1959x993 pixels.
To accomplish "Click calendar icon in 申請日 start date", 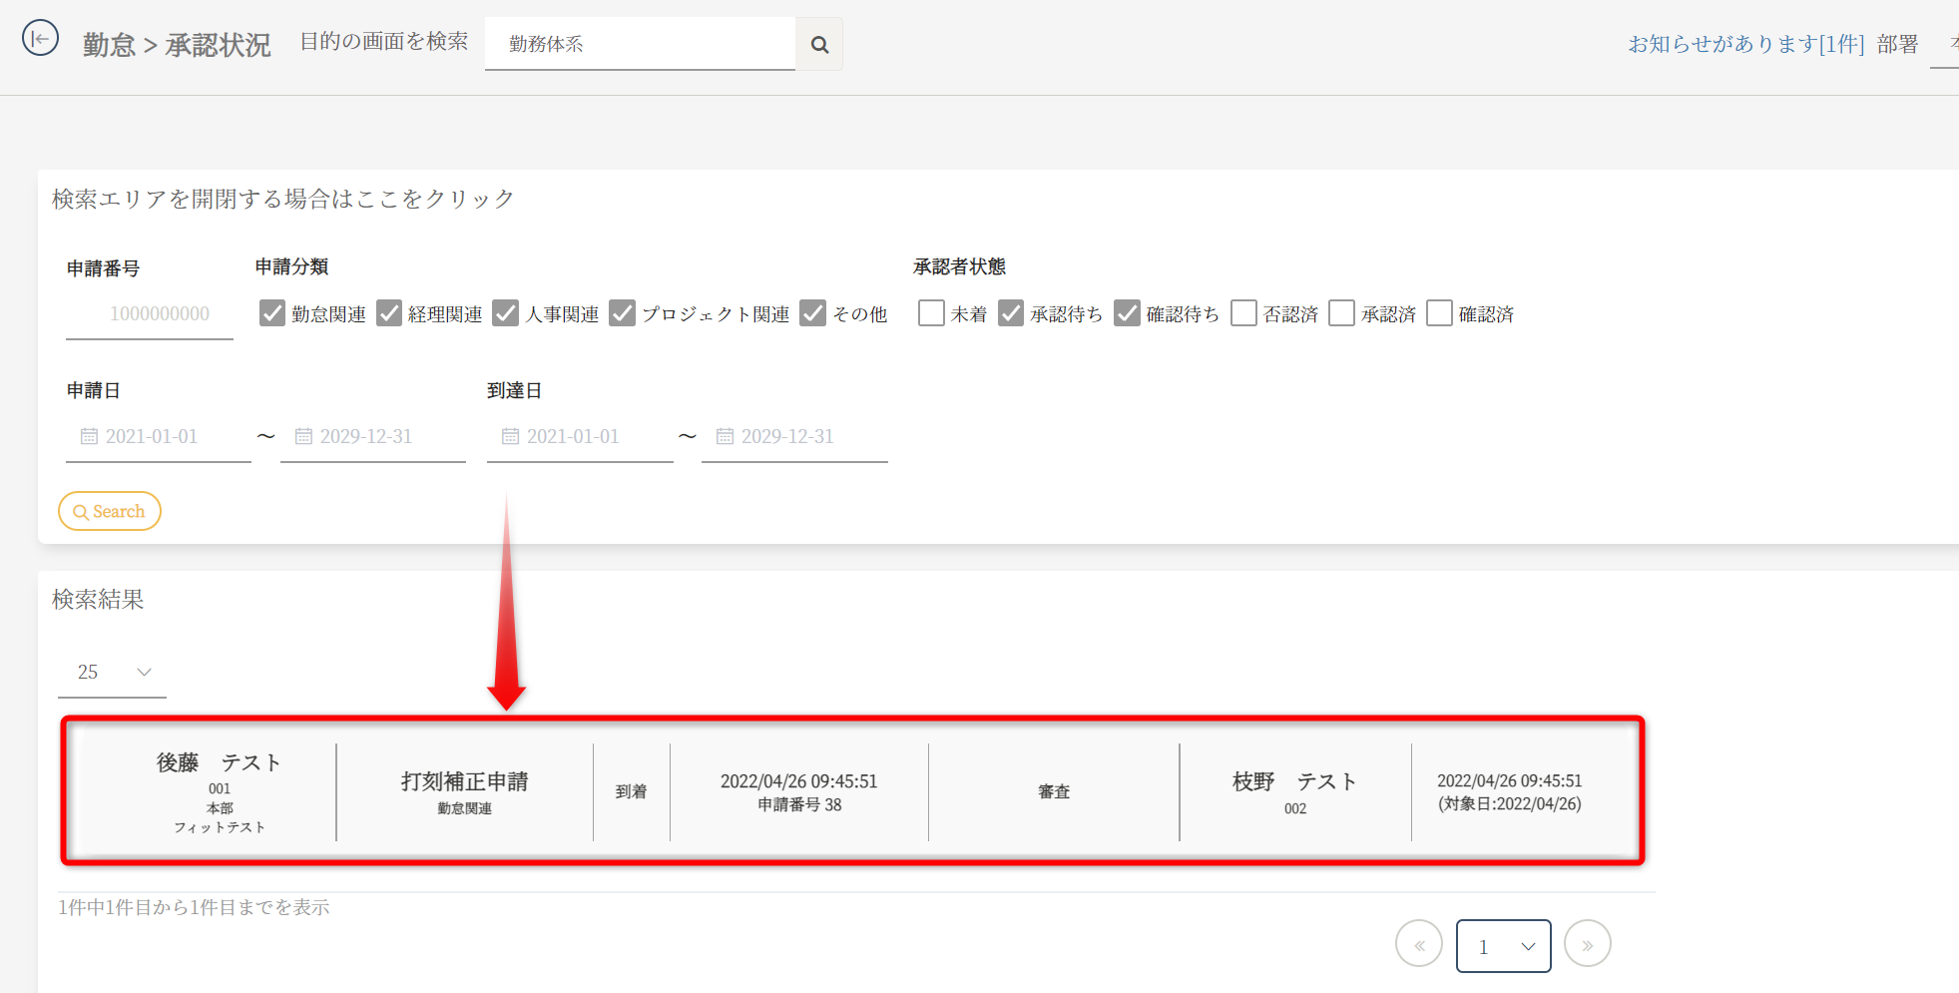I will (x=89, y=436).
